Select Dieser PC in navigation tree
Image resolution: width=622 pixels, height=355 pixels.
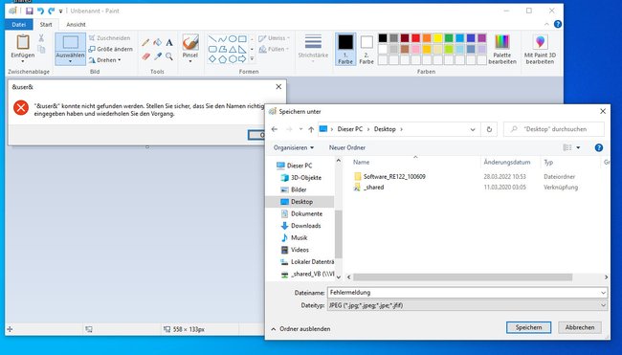point(295,166)
